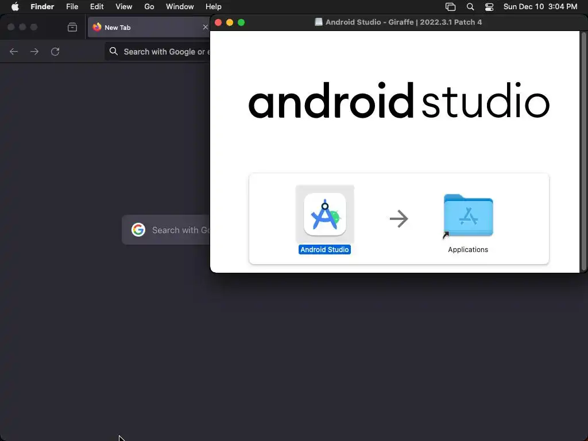Click the installer window vertical scrollbar
This screenshot has height=441, width=588.
pos(583,152)
